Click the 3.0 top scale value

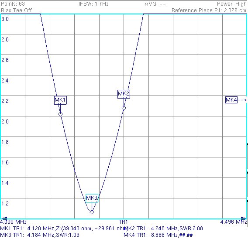click(5, 19)
